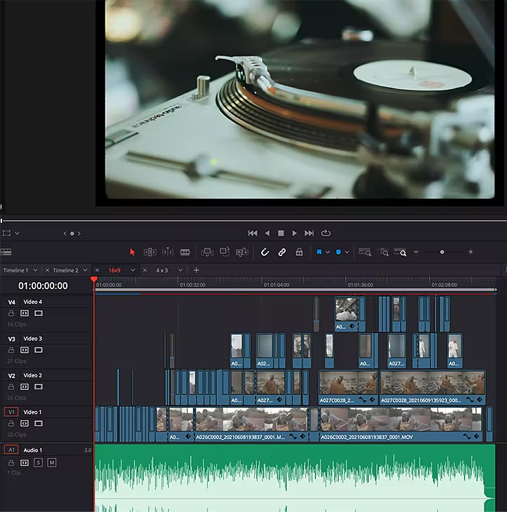Open the blue marker color dropdown arrow

347,252
